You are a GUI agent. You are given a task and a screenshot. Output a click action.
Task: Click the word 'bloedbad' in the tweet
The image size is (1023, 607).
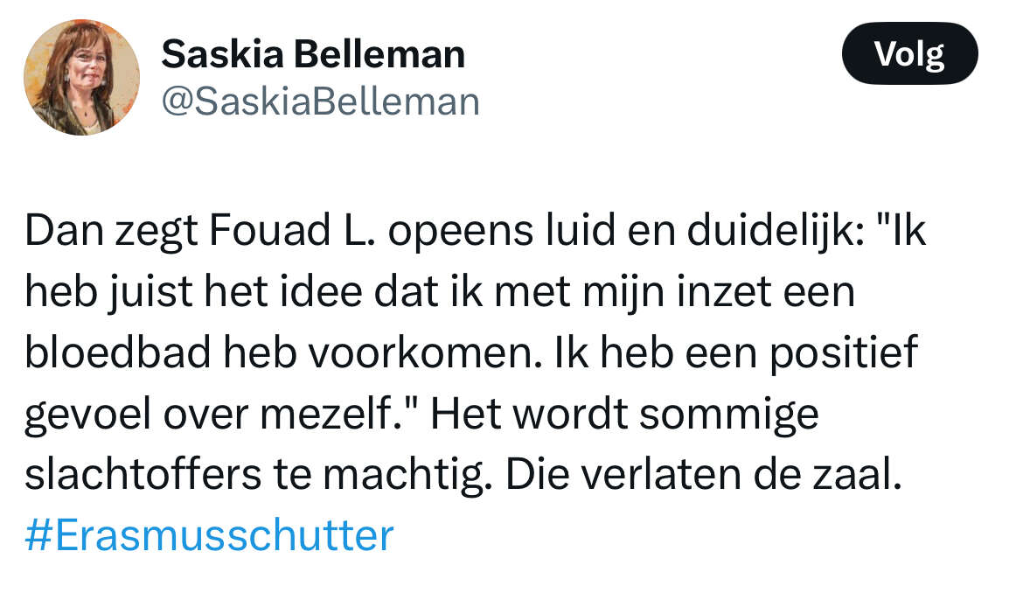118,352
